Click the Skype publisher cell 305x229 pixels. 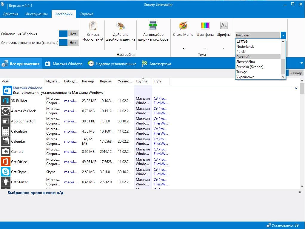(x=51, y=172)
